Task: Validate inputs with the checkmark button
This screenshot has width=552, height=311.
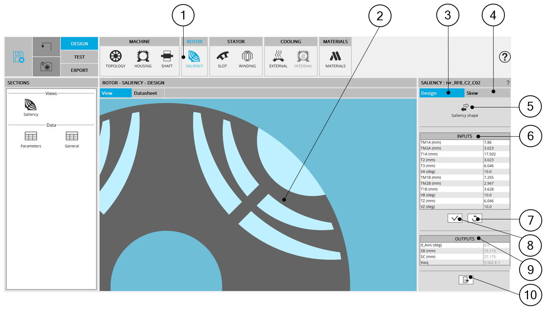Action: point(455,219)
